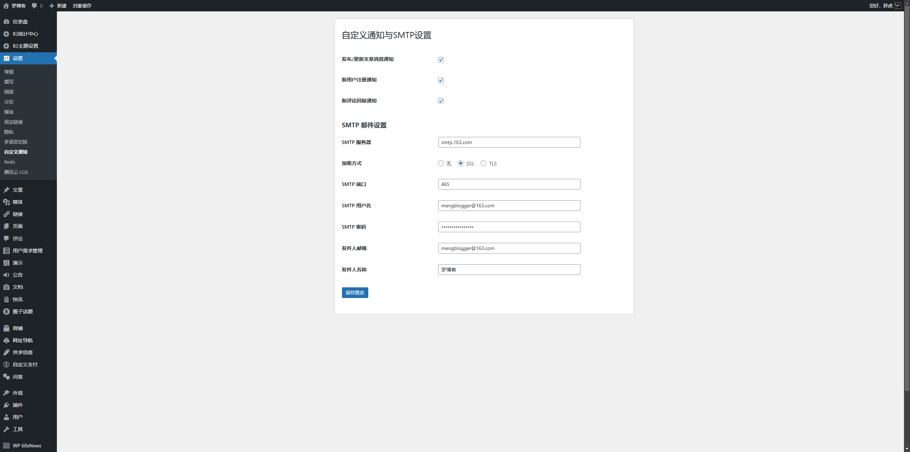Open 商铺 shop icon in sidebar

coord(6,328)
